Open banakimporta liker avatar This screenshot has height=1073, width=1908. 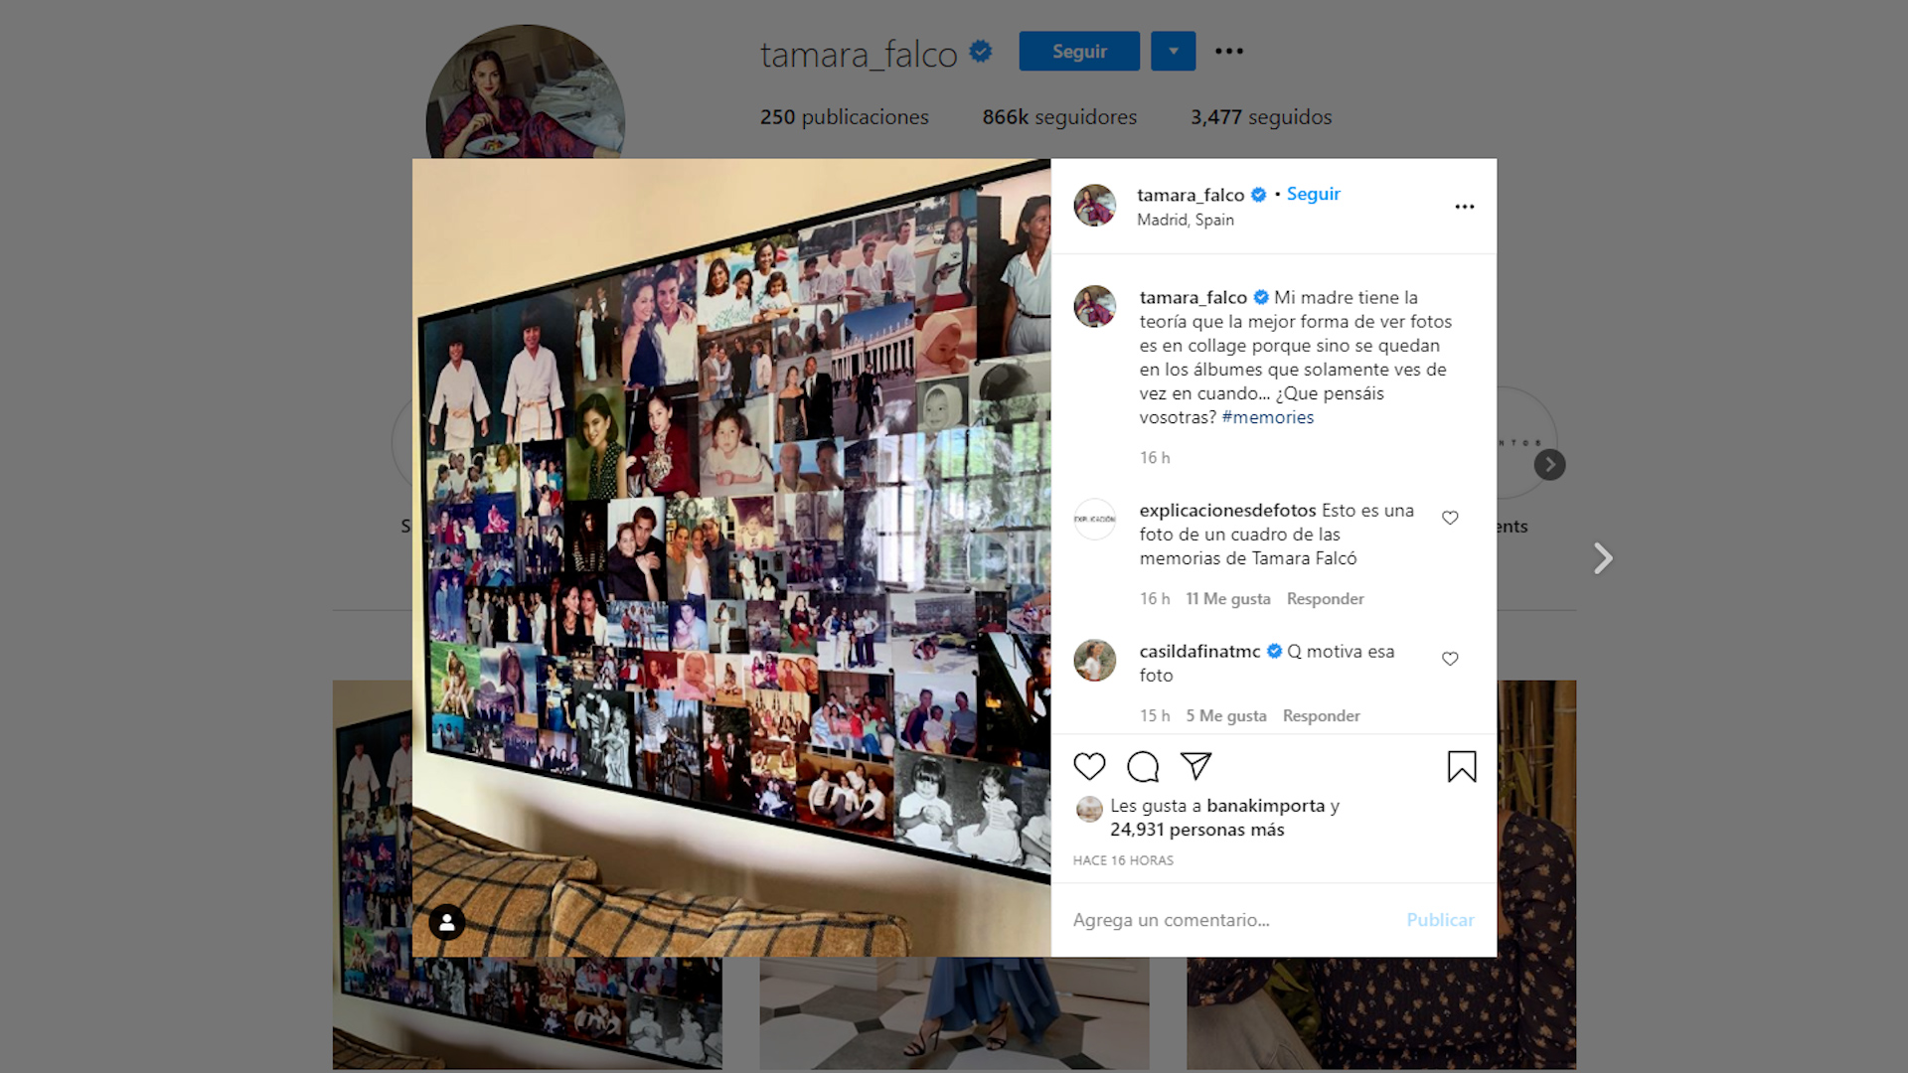pos(1089,810)
